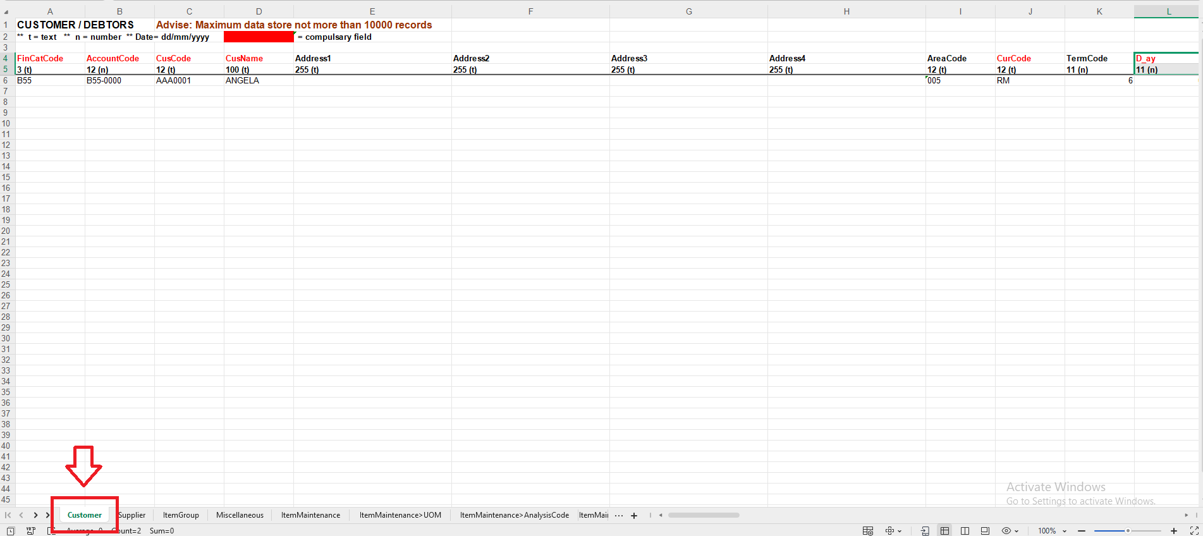1203x536 pixels.
Task: Select the Select All corner triangle
Action: coord(6,11)
